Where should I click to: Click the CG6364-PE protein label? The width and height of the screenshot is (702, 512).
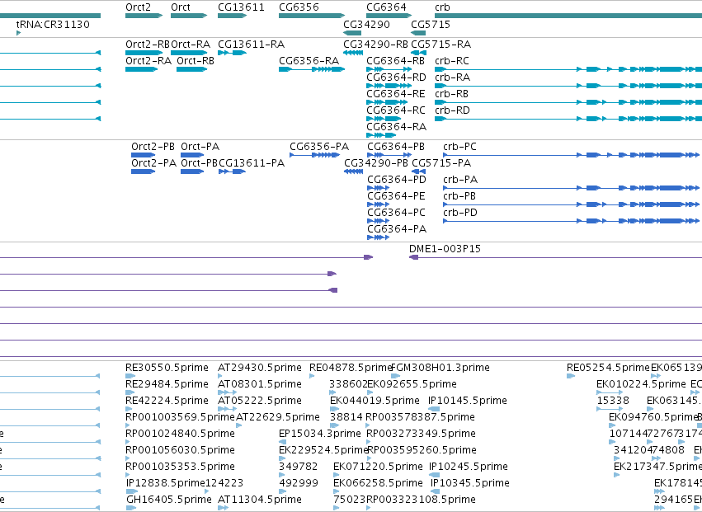pyautogui.click(x=396, y=196)
